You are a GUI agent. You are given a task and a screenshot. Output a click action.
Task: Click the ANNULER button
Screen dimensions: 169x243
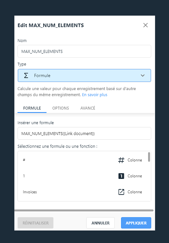(x=100, y=223)
